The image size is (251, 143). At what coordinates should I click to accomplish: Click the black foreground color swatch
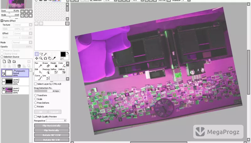[x=63, y=54]
